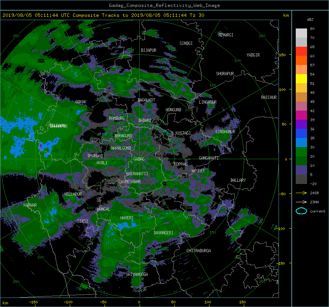
Task: Click the BALLARY city label
Action: click(238, 180)
